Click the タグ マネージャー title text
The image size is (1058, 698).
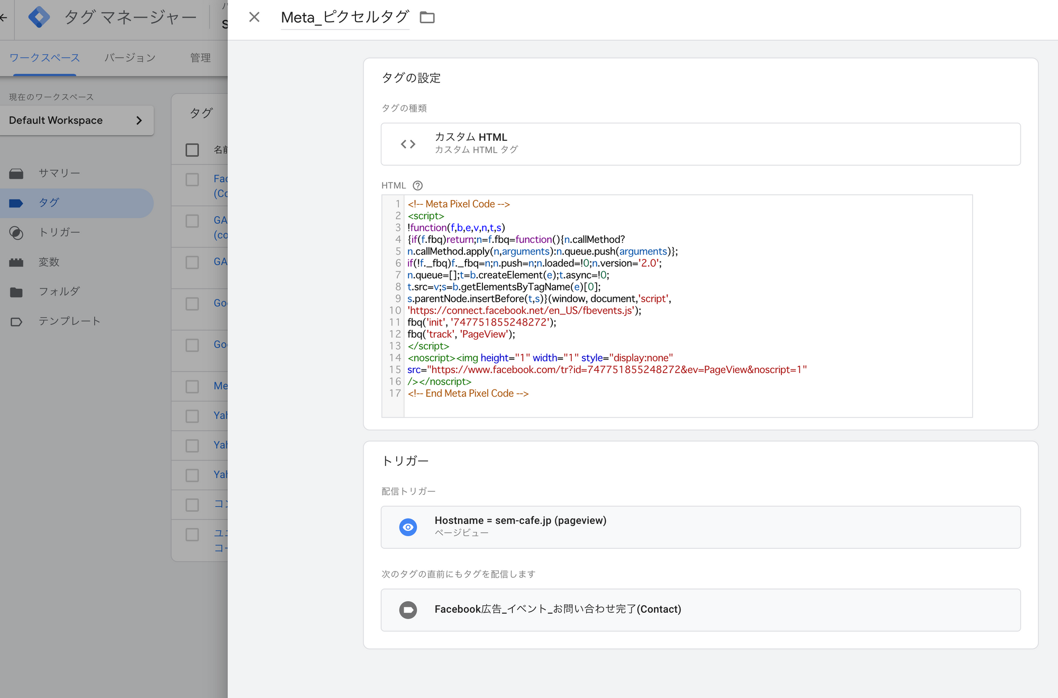click(x=130, y=17)
